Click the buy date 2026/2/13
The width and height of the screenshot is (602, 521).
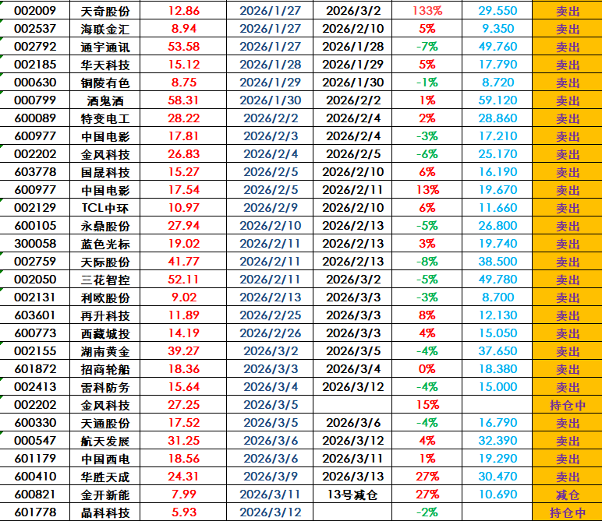coord(271,297)
